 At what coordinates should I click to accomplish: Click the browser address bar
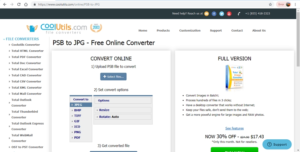point(148,5)
